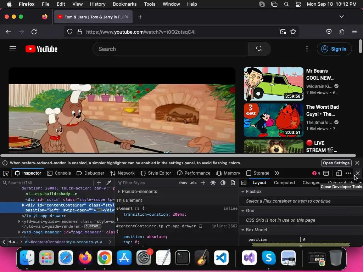Add a new CSS rule with plus icon
The image size is (363, 272).
(x=203, y=183)
